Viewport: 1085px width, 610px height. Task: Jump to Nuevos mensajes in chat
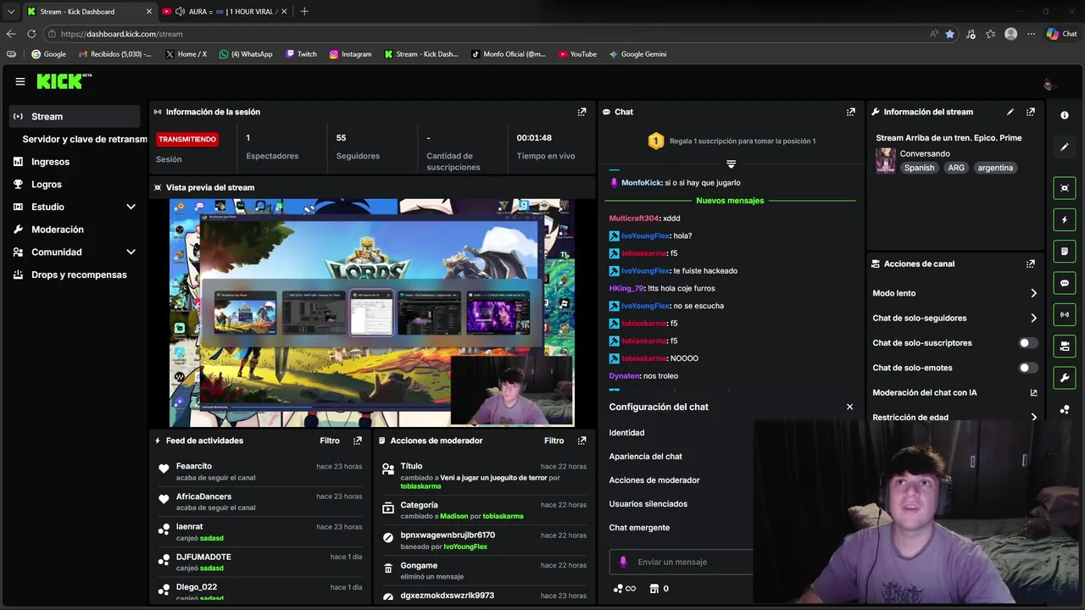click(x=730, y=201)
